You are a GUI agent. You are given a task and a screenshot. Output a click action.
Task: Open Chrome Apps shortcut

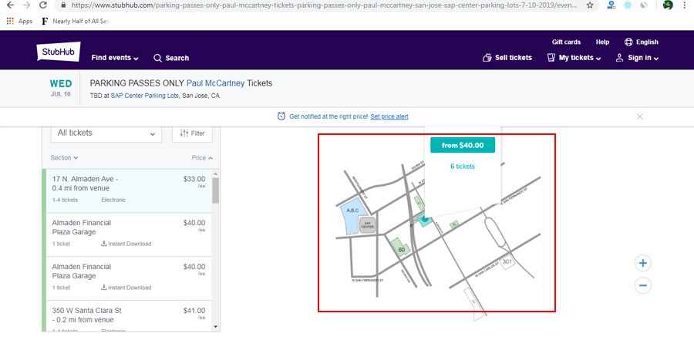(x=20, y=21)
